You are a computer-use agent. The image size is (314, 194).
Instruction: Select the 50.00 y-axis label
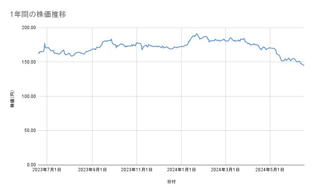(30, 130)
